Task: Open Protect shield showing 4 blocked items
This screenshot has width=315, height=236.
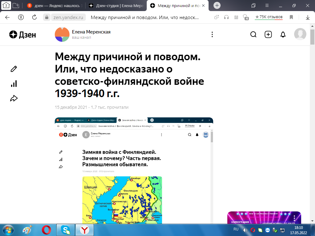Action: coord(245,18)
